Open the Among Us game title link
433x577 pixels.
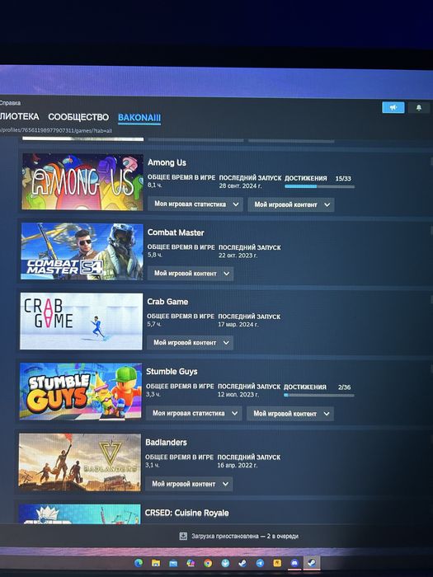click(x=167, y=162)
